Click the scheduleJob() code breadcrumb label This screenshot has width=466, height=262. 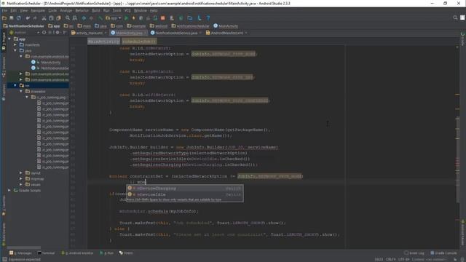[139, 41]
